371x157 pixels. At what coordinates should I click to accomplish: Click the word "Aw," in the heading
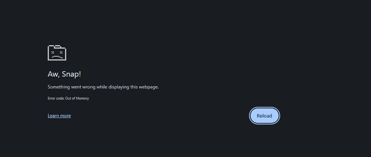point(54,74)
